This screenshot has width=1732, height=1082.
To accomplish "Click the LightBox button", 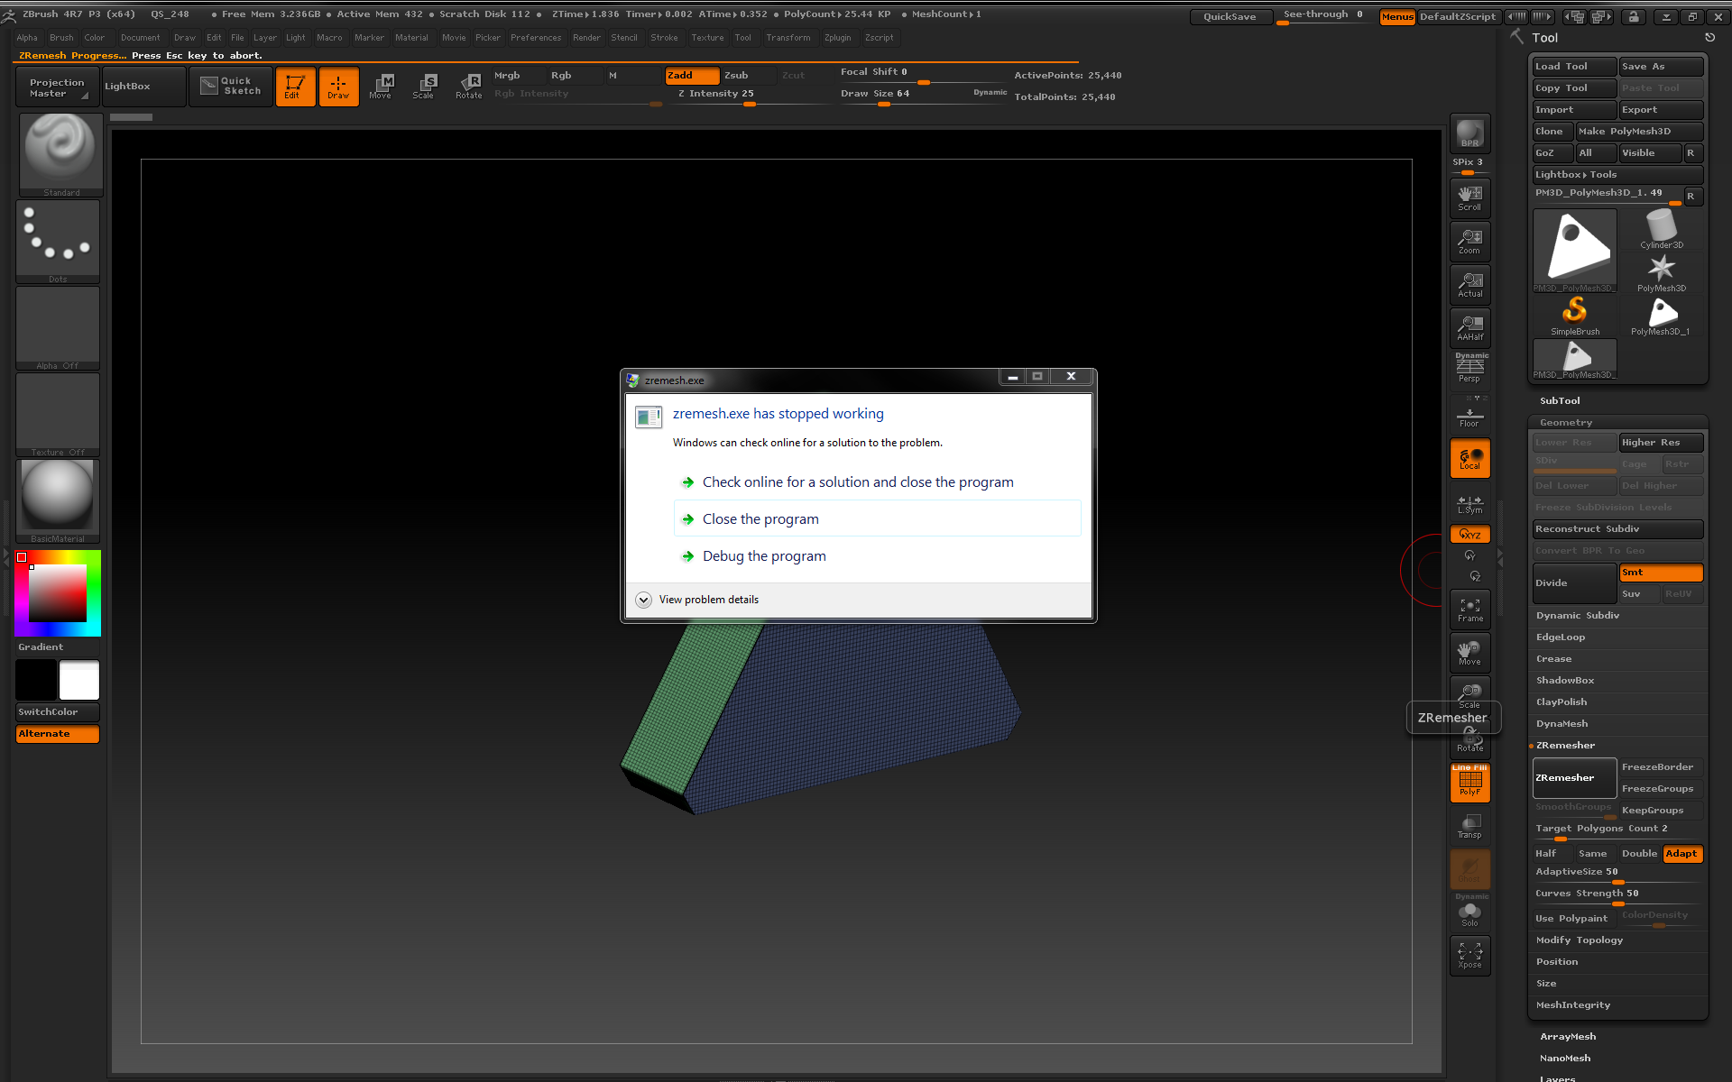I will pyautogui.click(x=143, y=87).
